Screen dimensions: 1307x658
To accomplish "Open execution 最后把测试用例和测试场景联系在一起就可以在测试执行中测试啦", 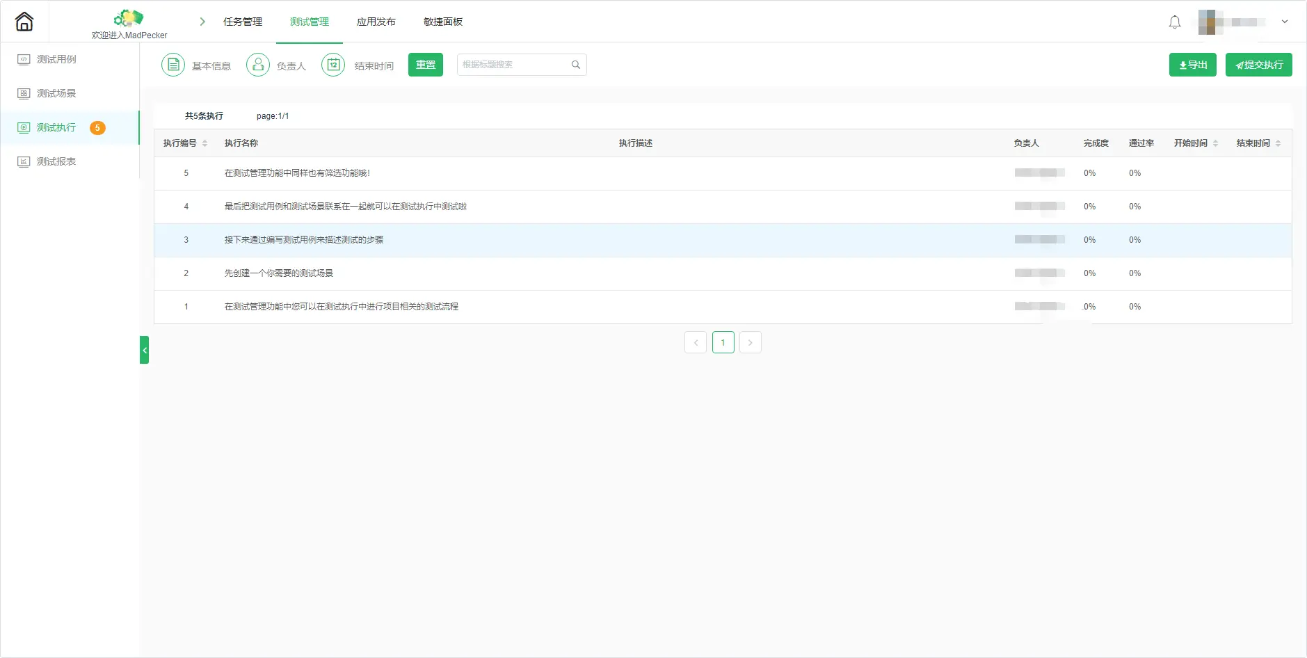I will (x=346, y=207).
